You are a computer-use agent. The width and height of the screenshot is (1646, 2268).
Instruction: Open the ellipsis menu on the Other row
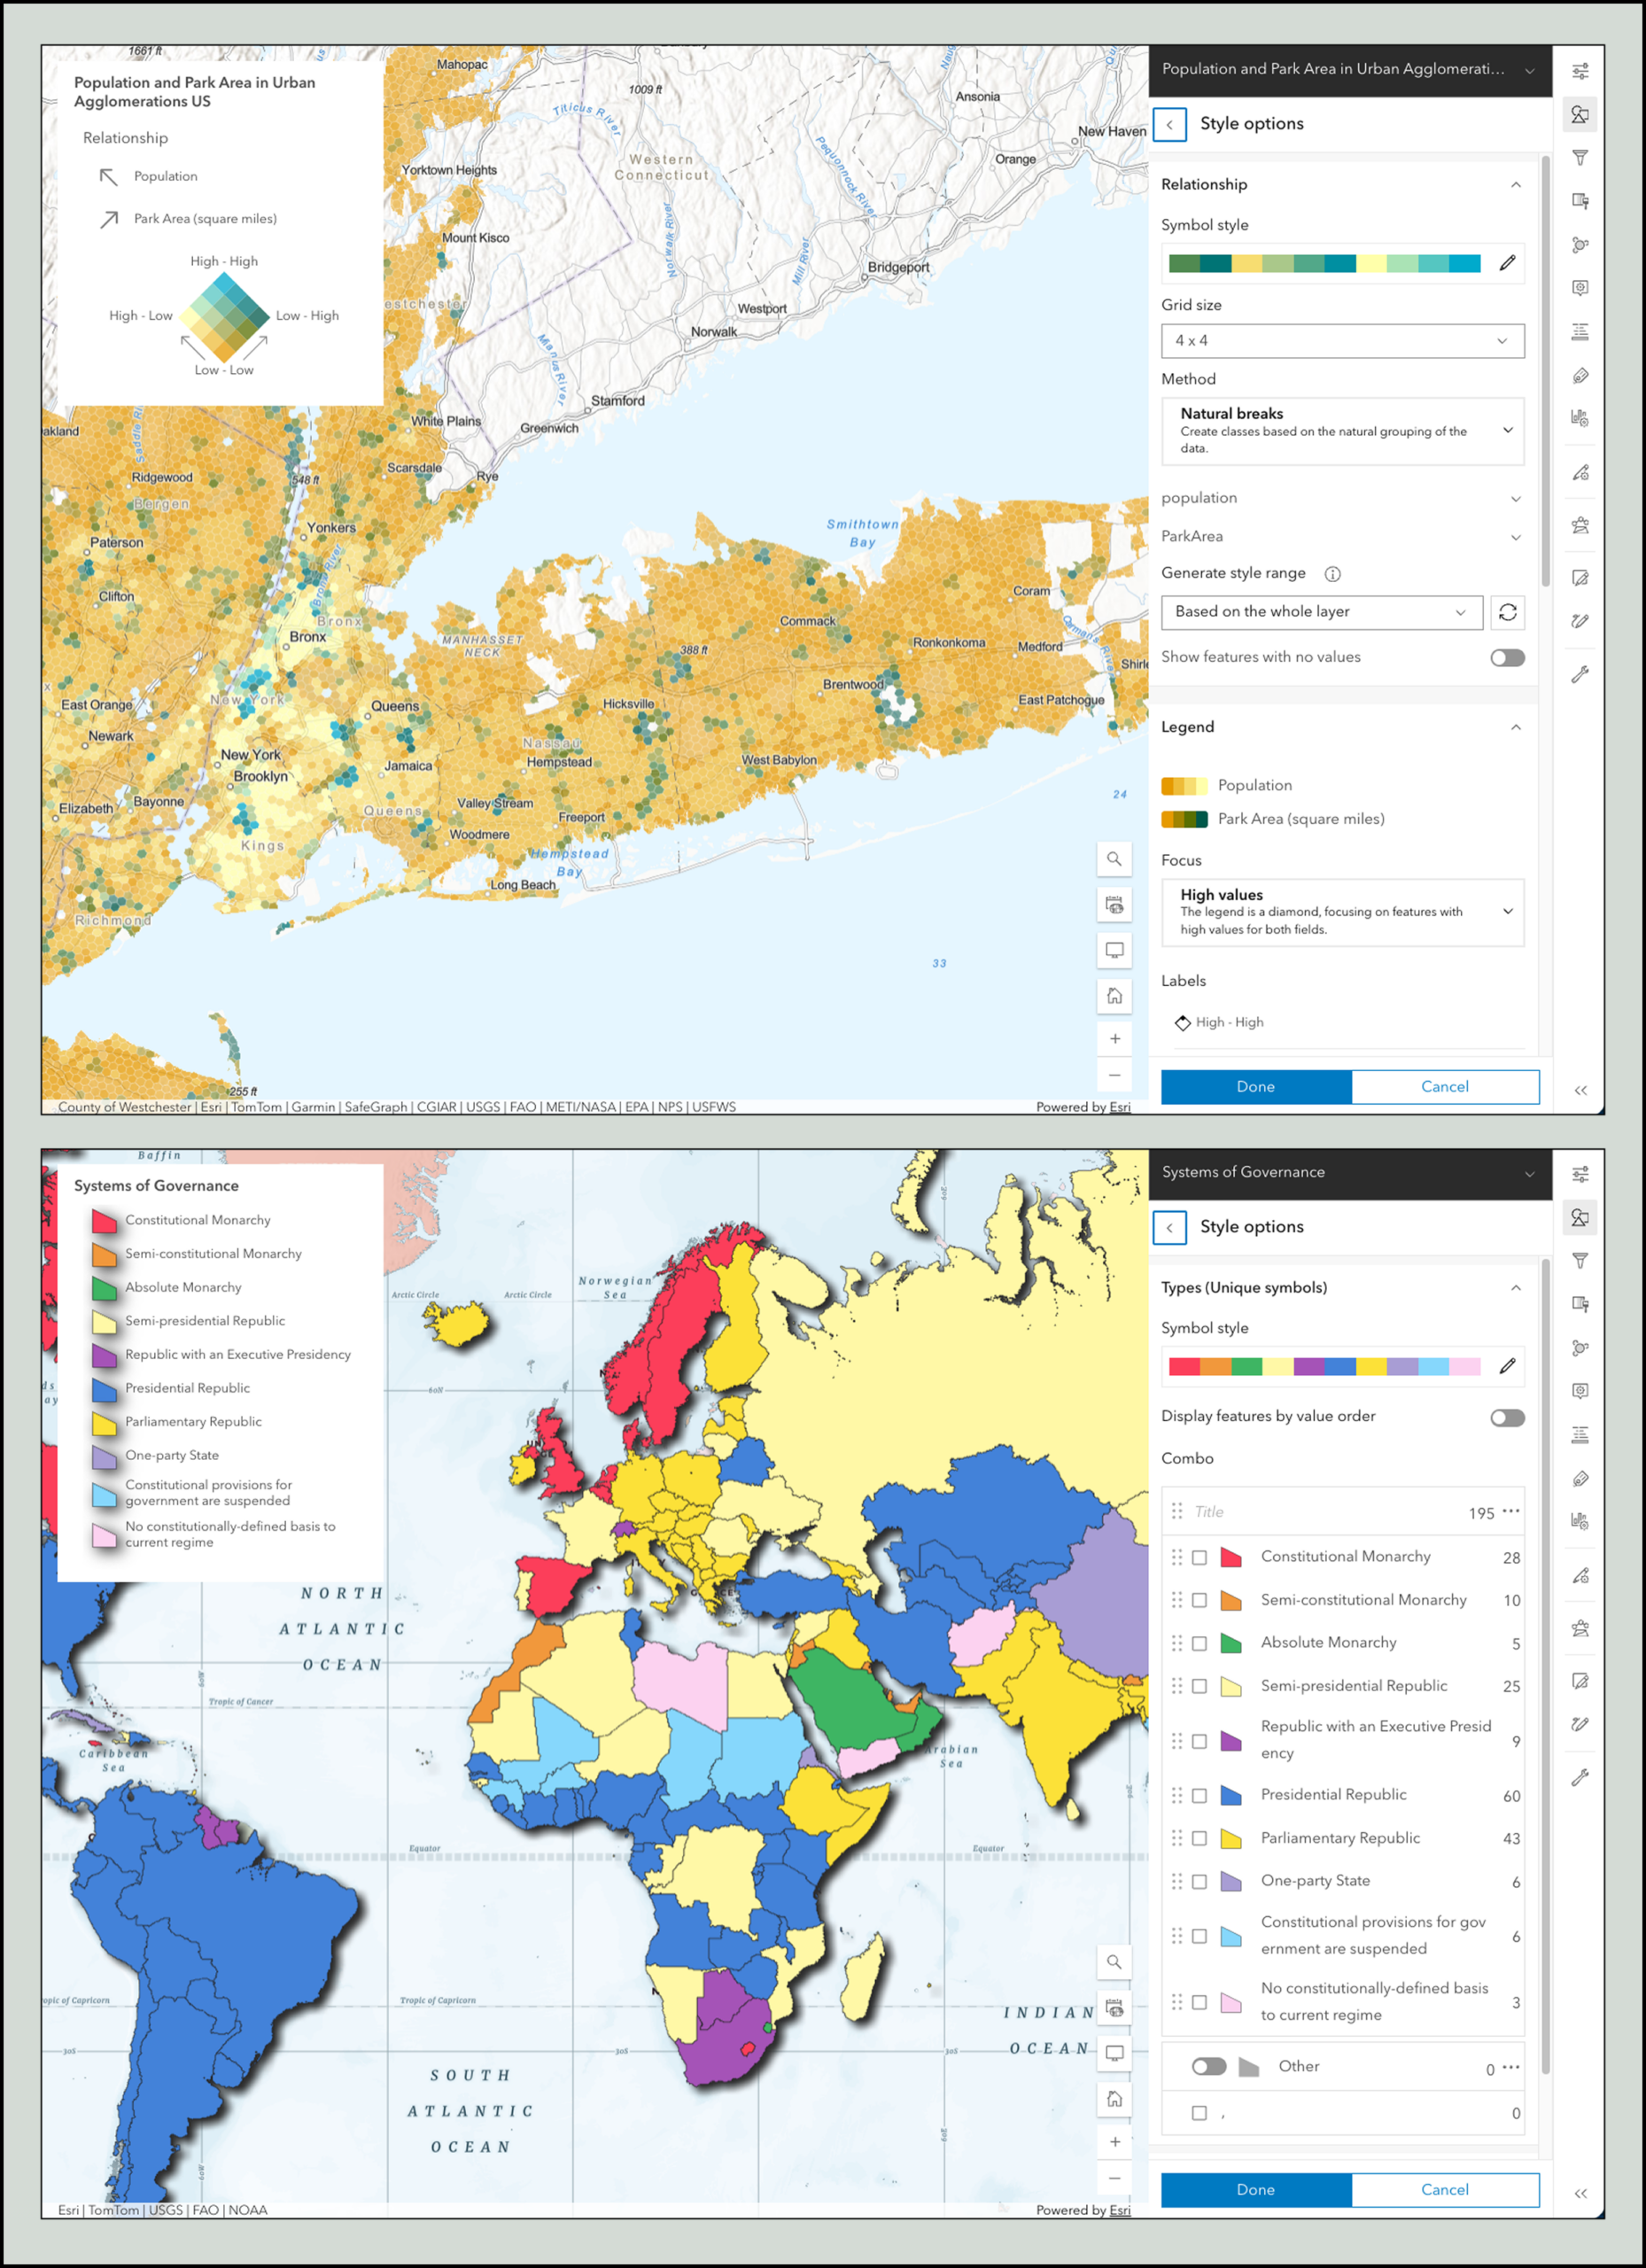click(x=1510, y=2065)
